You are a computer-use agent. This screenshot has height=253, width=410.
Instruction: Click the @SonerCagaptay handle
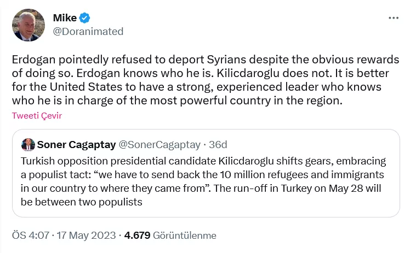point(160,145)
